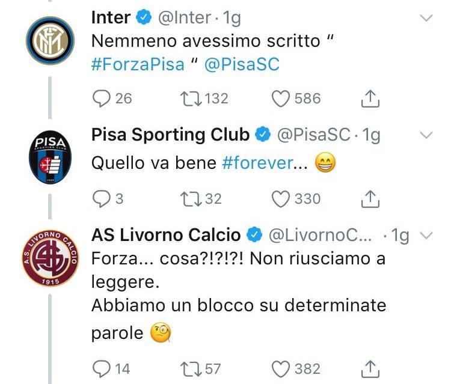Tap the #forever hashtag

point(258,163)
